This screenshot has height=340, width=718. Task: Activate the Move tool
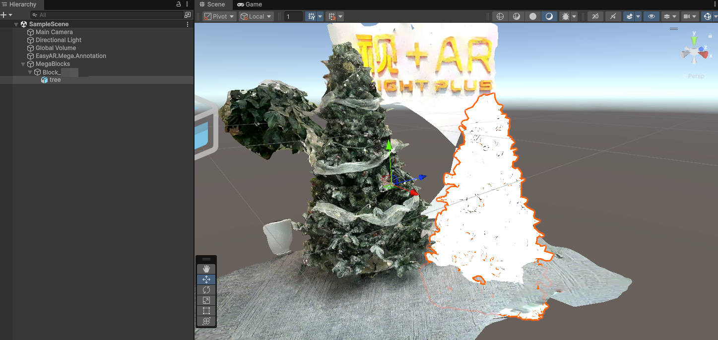206,279
